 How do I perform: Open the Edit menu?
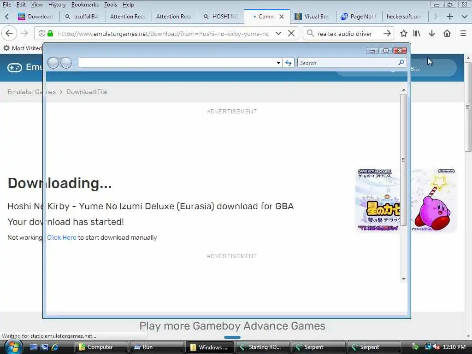pyautogui.click(x=21, y=5)
